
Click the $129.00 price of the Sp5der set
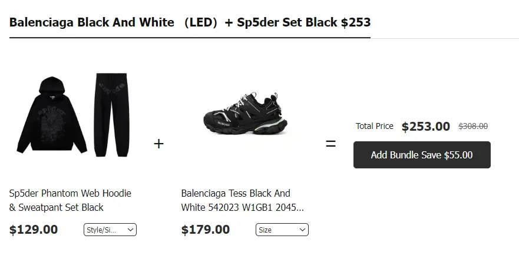coord(34,230)
